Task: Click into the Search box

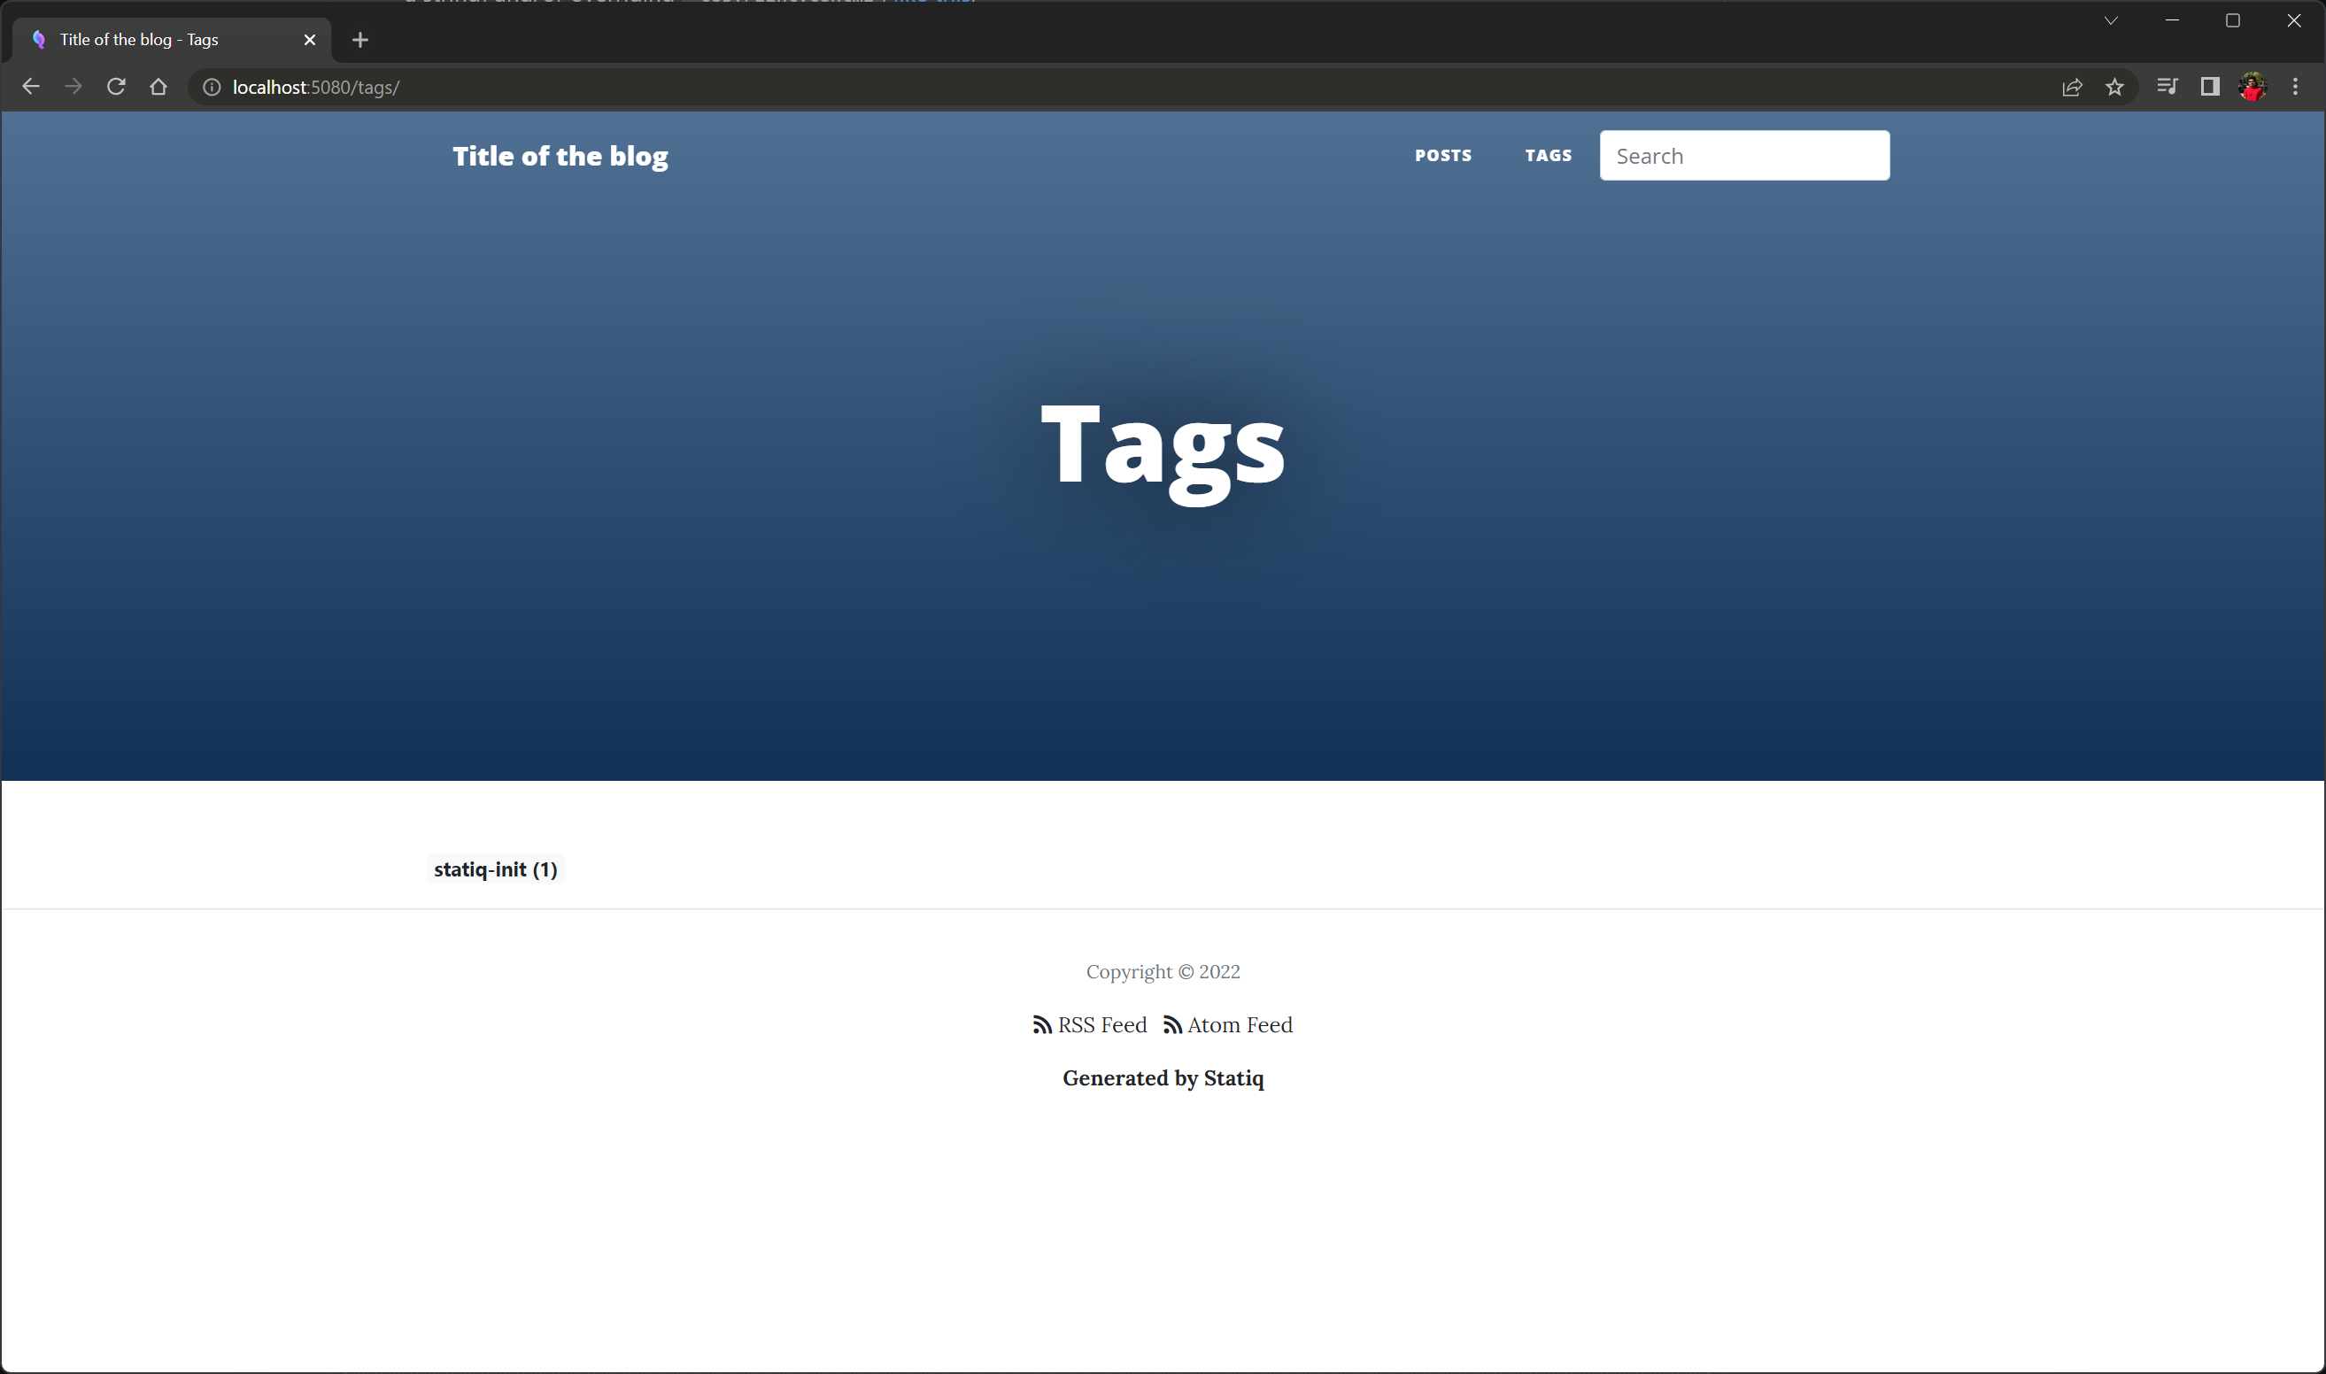Action: pyautogui.click(x=1744, y=156)
